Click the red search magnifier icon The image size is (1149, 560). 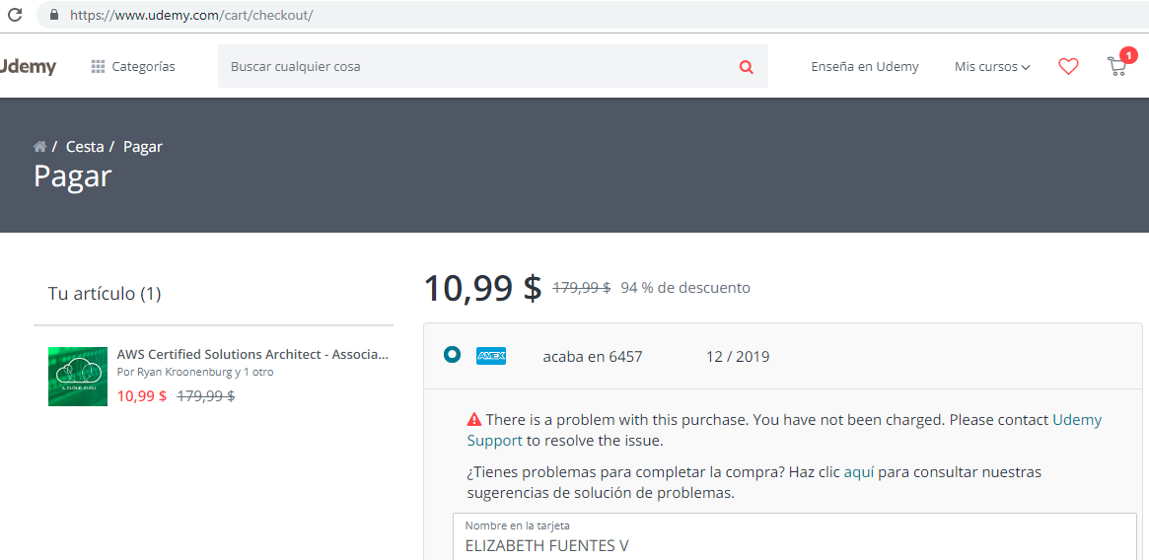[x=746, y=67]
